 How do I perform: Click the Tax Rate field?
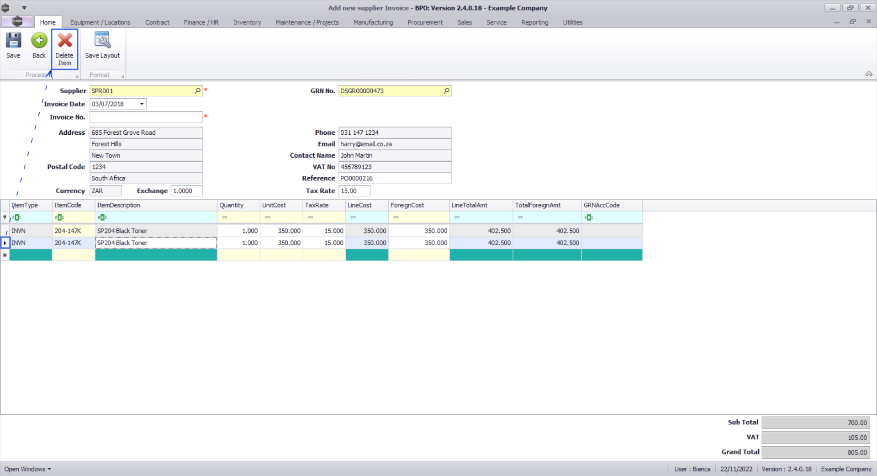click(x=354, y=191)
